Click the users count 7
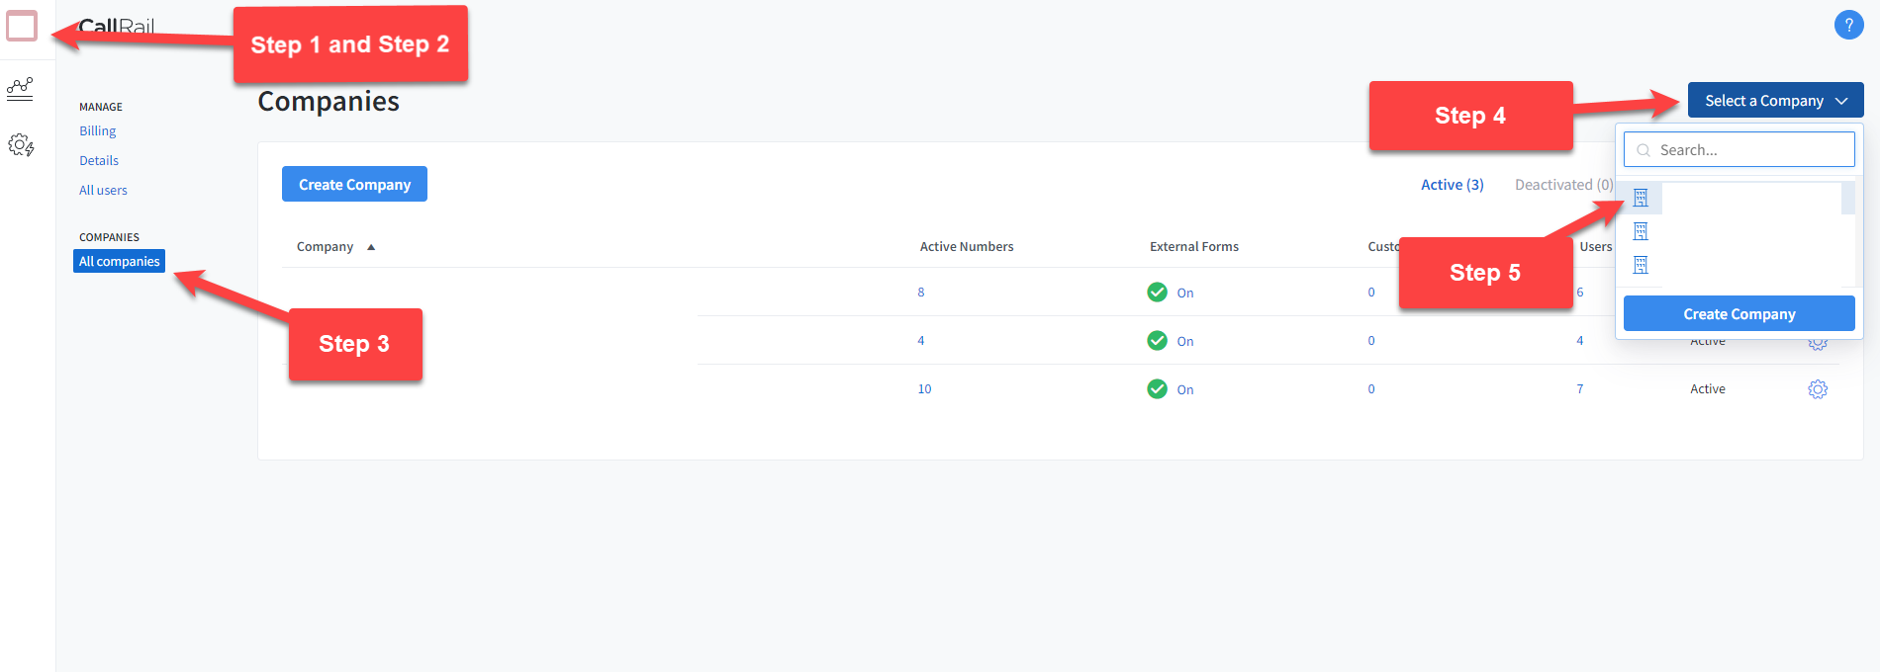 click(x=1580, y=389)
